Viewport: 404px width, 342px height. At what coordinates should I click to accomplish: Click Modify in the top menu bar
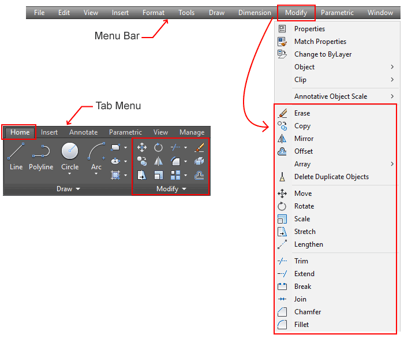[x=296, y=13]
